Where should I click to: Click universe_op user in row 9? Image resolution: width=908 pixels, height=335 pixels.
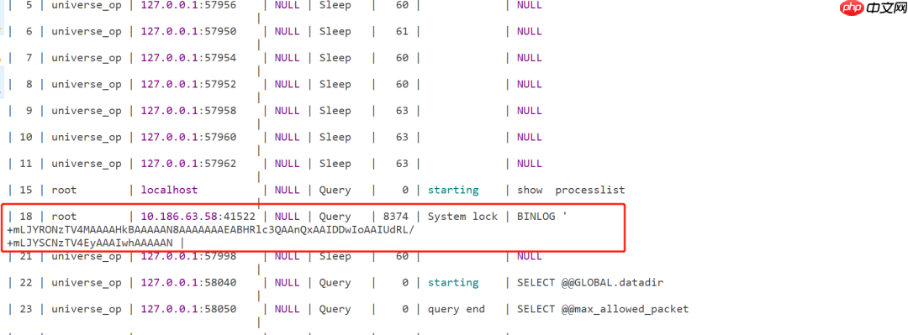click(87, 111)
